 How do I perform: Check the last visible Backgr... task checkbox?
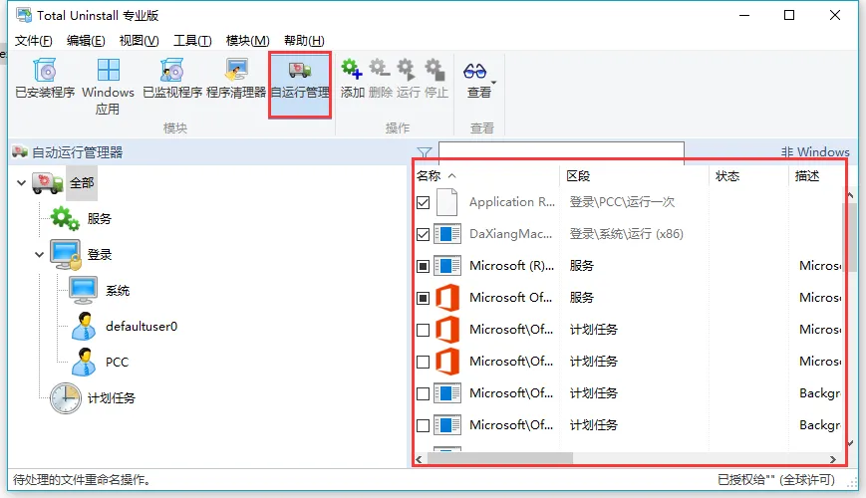click(x=424, y=425)
